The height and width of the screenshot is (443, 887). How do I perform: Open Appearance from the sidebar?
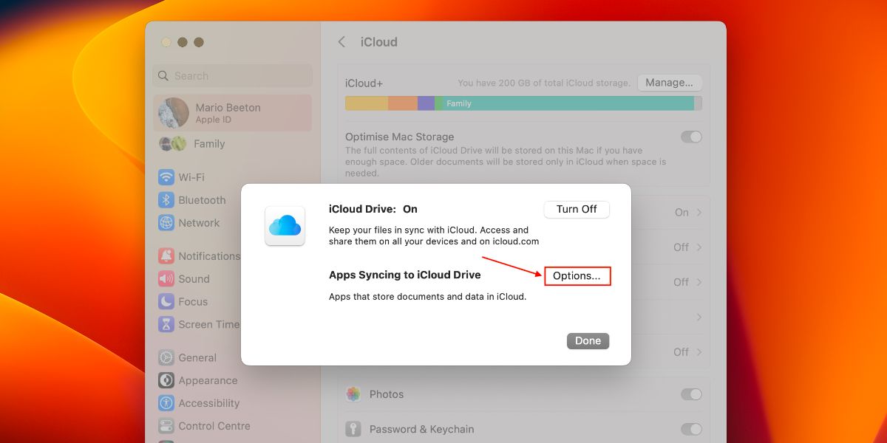(x=166, y=380)
